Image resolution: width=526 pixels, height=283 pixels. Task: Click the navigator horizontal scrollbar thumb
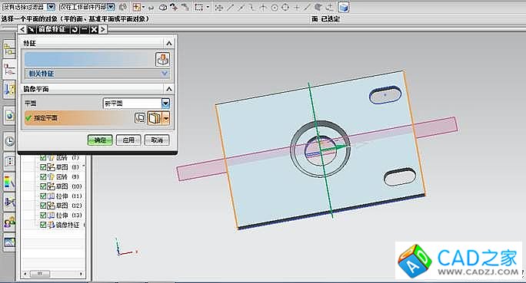point(39,274)
